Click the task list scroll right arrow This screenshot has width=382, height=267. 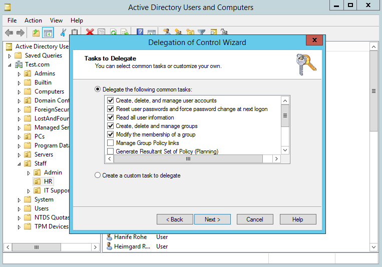pos(276,158)
